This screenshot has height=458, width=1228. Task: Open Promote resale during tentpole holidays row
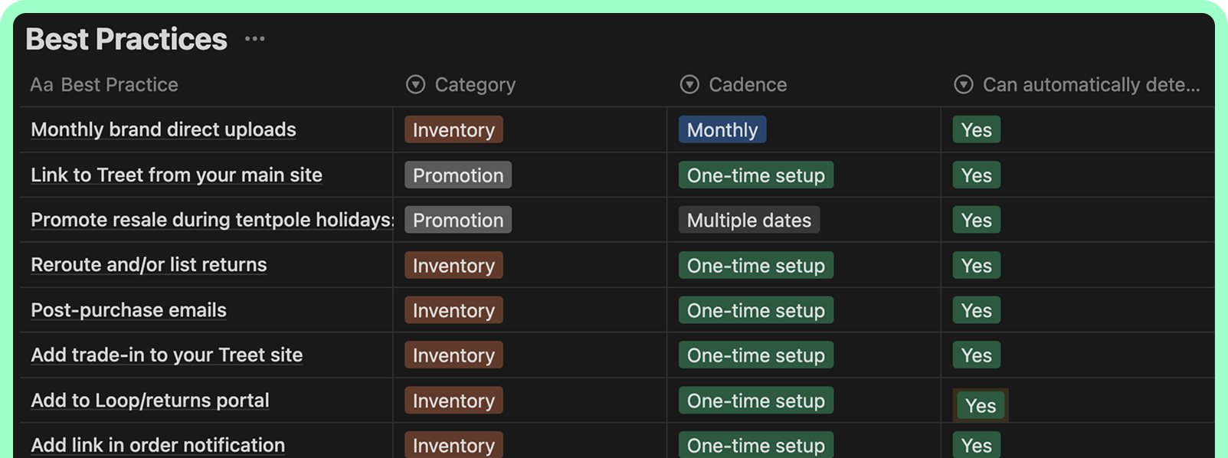[x=211, y=220]
